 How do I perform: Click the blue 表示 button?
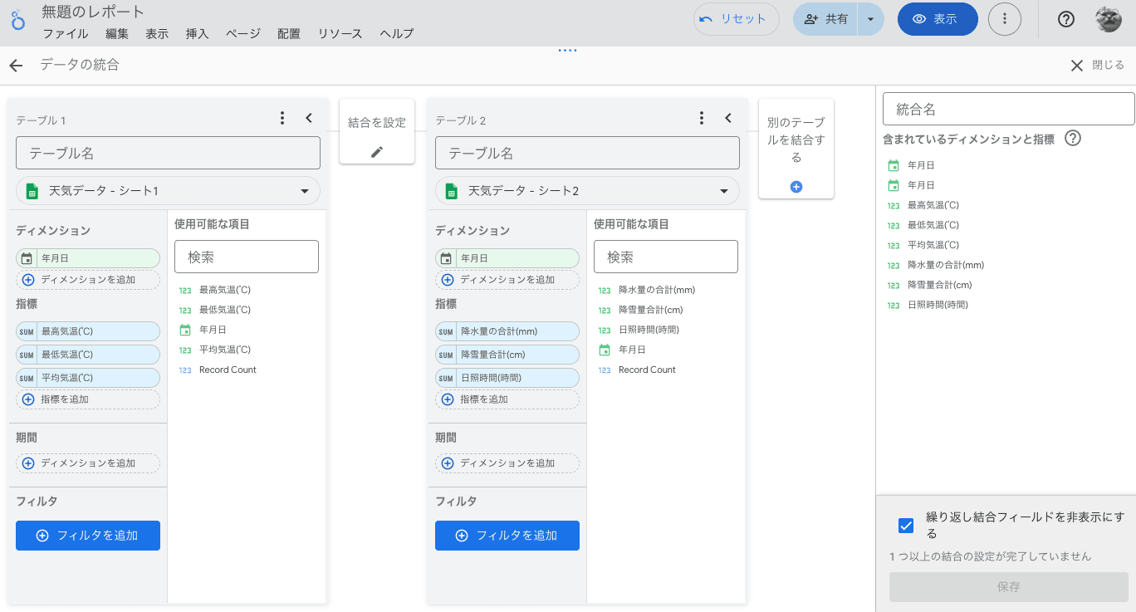tap(937, 19)
